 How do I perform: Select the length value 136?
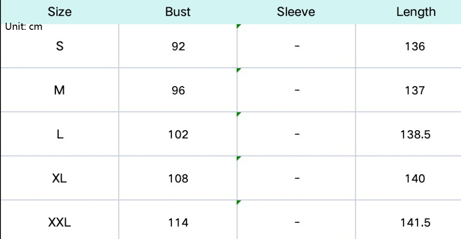(x=415, y=46)
